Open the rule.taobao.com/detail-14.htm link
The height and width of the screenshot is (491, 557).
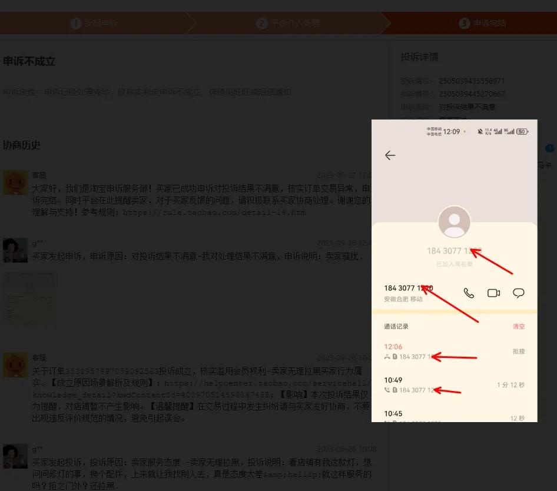[x=214, y=213]
